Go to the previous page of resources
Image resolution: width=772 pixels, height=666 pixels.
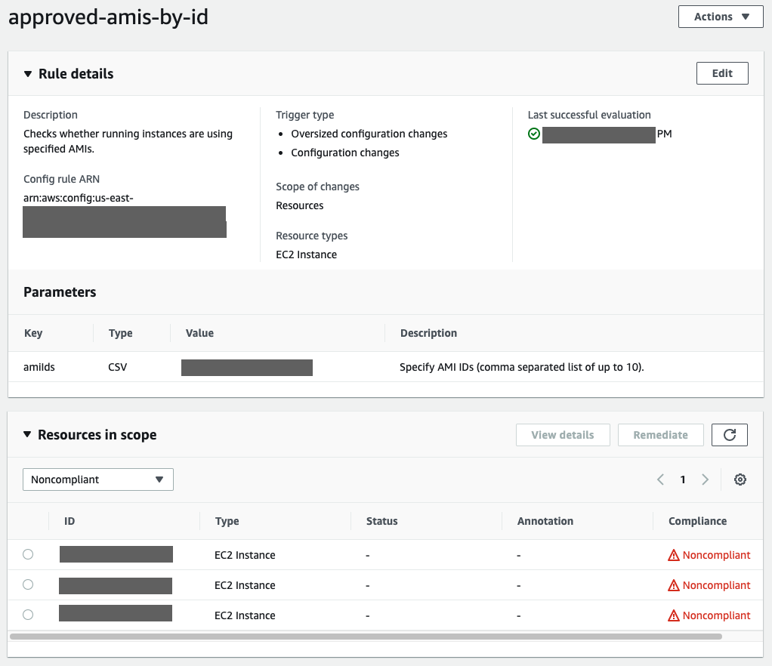click(660, 479)
